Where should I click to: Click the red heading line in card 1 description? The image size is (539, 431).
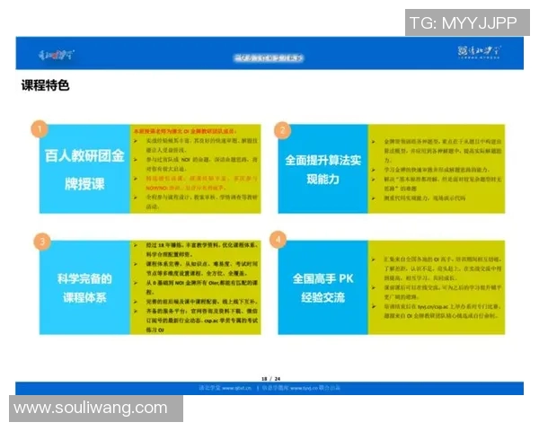pos(185,131)
